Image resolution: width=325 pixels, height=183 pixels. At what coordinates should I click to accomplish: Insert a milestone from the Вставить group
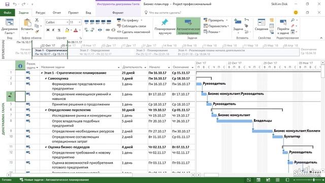pos(246,26)
